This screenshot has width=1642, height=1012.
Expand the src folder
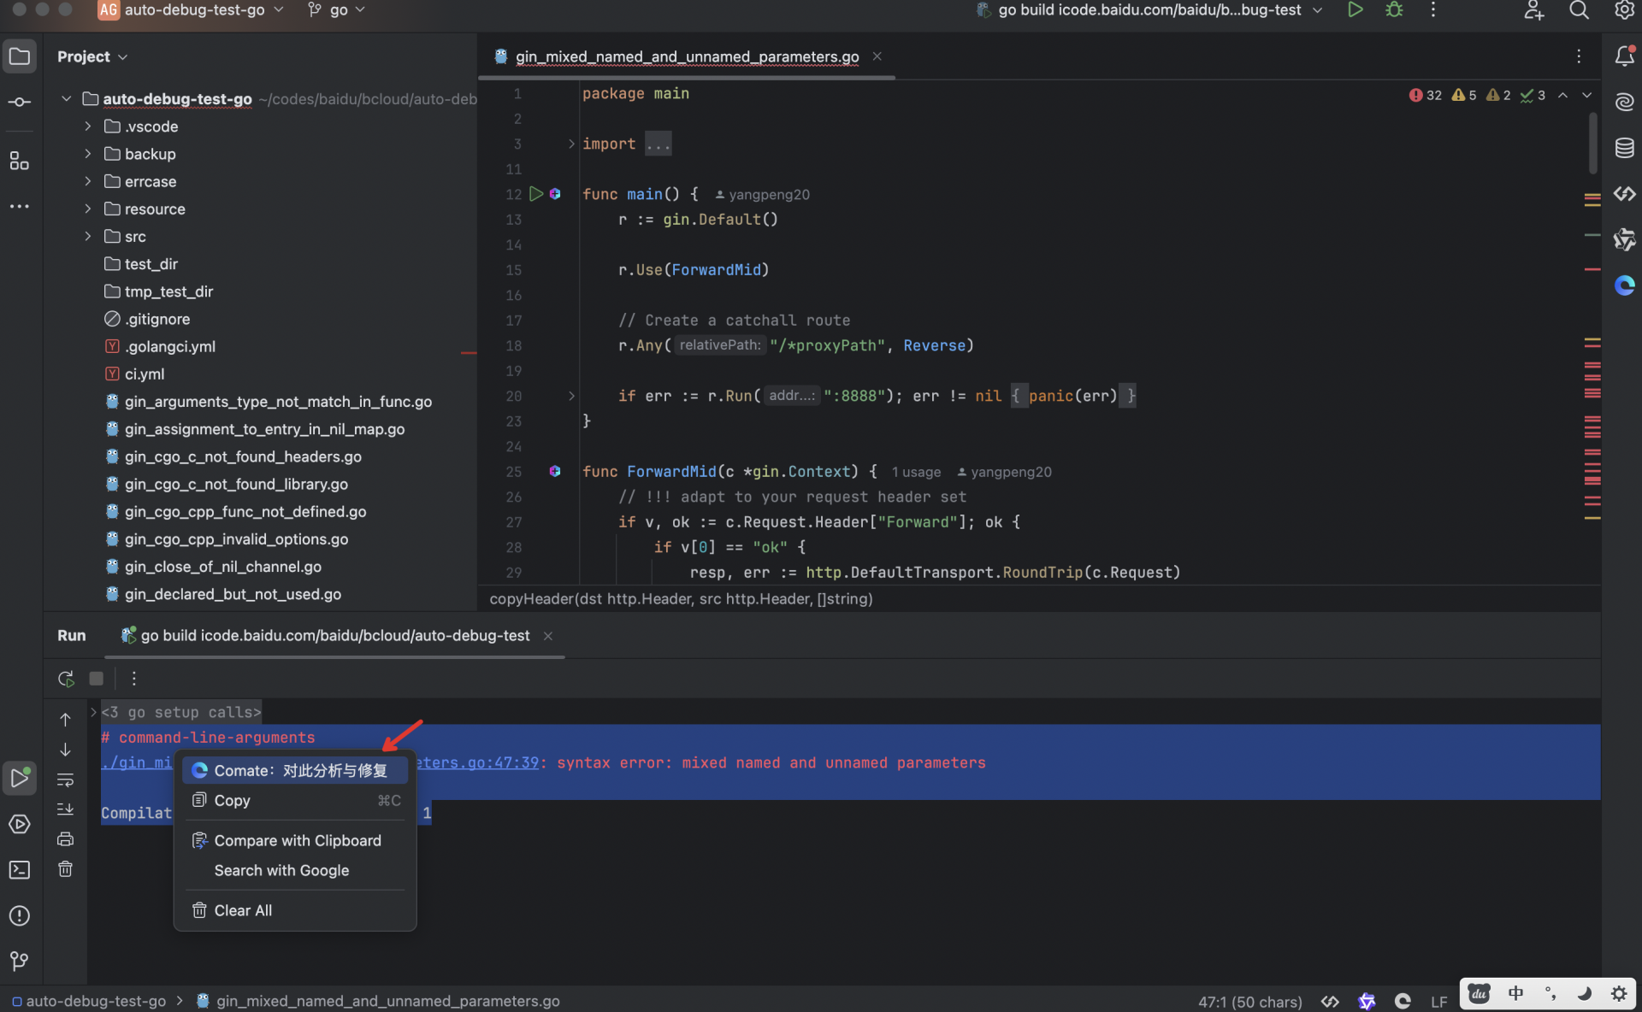pos(87,236)
